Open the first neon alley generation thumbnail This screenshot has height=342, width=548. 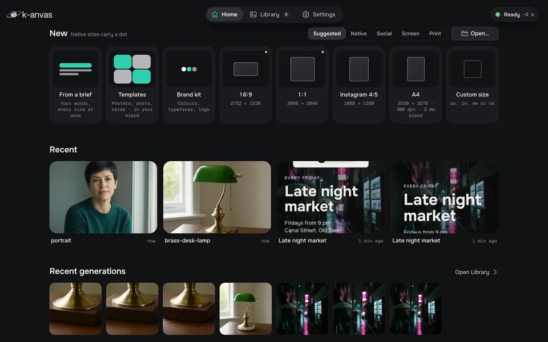click(303, 309)
